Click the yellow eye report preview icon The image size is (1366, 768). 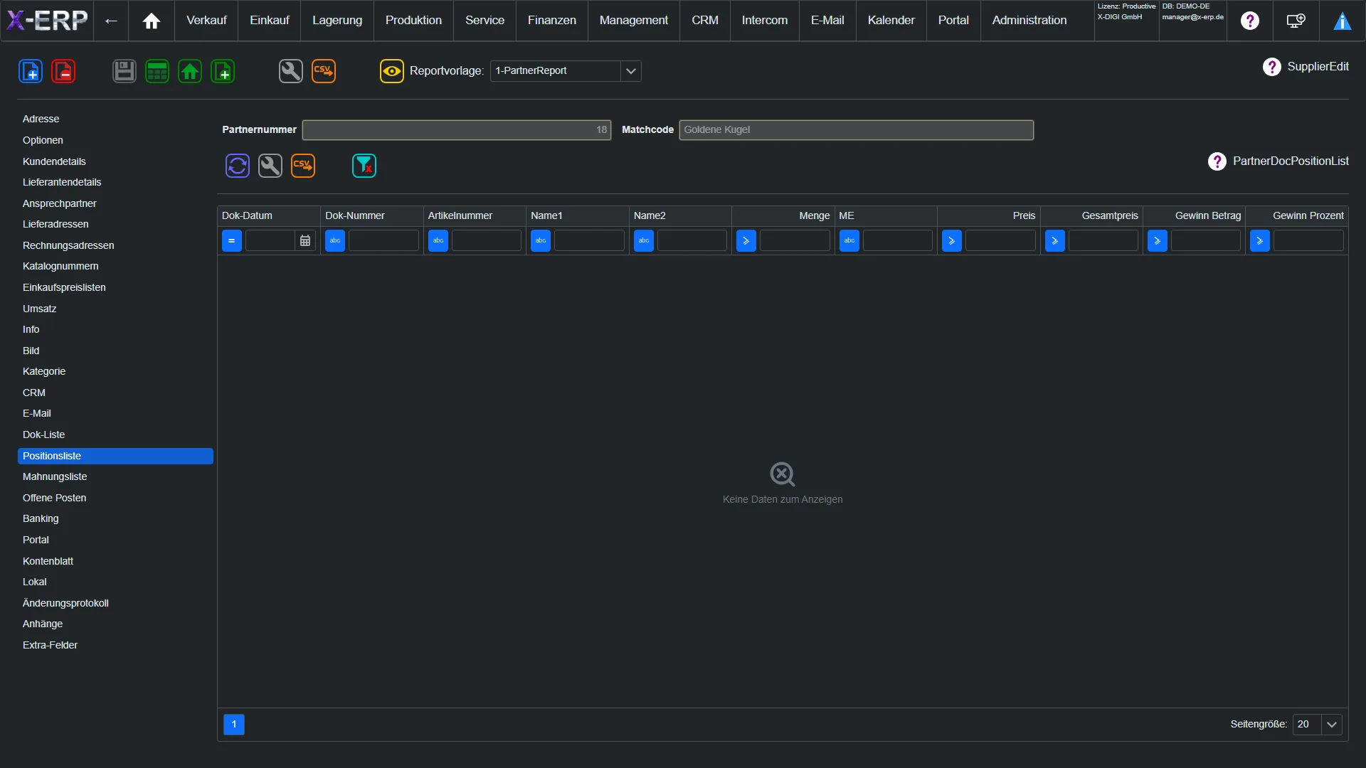[392, 71]
